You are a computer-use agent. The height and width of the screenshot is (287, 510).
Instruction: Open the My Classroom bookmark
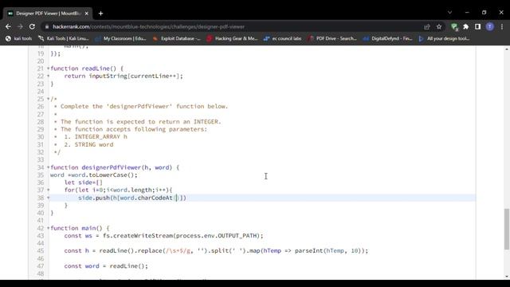point(120,38)
